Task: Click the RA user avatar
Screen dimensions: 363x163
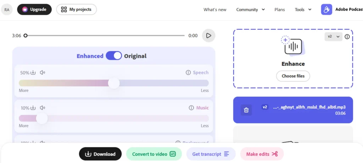Action: click(x=7, y=10)
